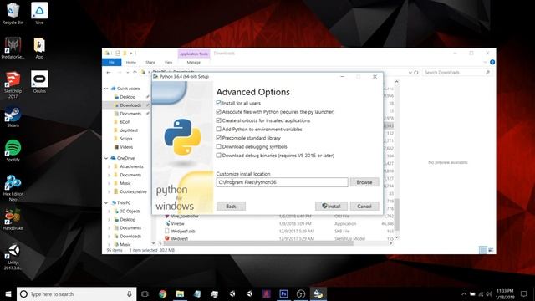
Task: Uncheck Precompile standard library
Action: (x=219, y=138)
